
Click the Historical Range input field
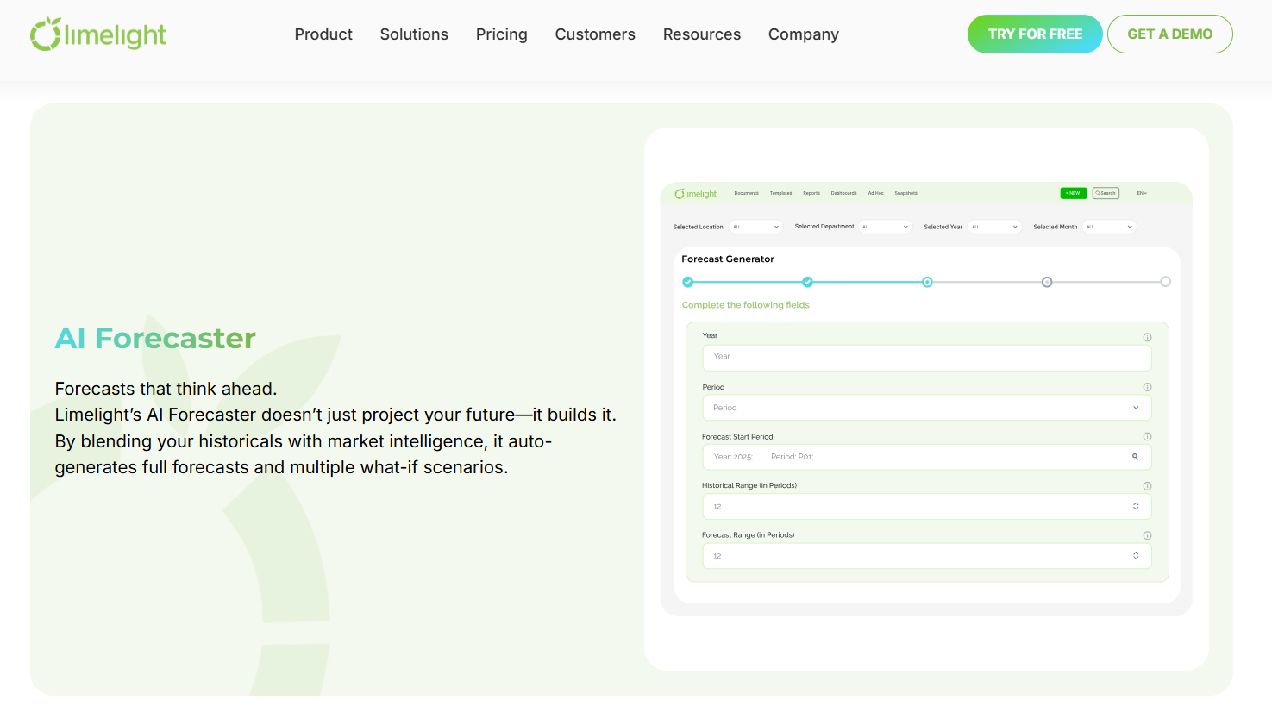point(927,506)
